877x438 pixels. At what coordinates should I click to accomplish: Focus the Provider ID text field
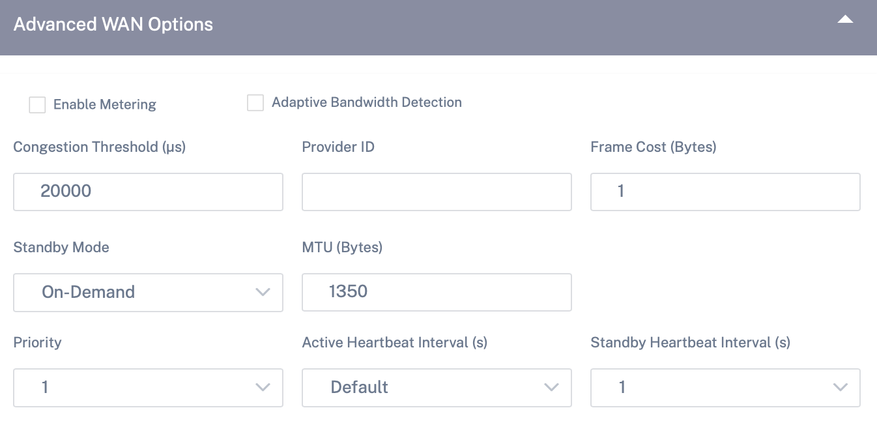point(437,192)
